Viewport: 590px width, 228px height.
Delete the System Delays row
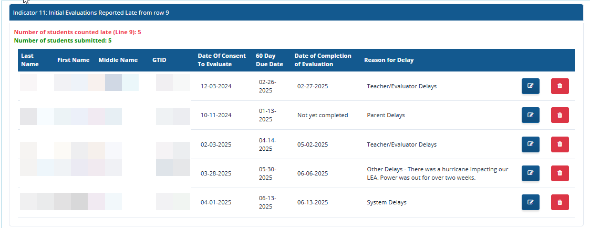(x=560, y=202)
